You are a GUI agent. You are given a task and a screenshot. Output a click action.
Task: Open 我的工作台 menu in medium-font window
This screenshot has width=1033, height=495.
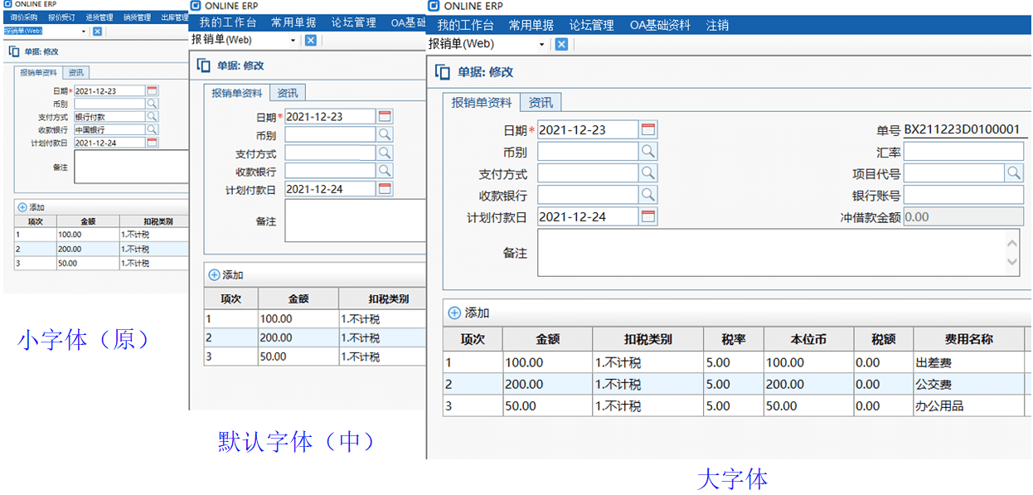(228, 22)
